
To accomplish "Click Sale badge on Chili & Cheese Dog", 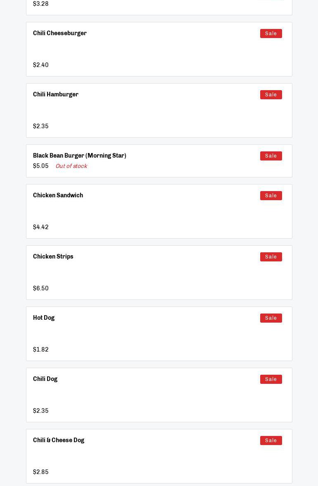I will coord(271,441).
